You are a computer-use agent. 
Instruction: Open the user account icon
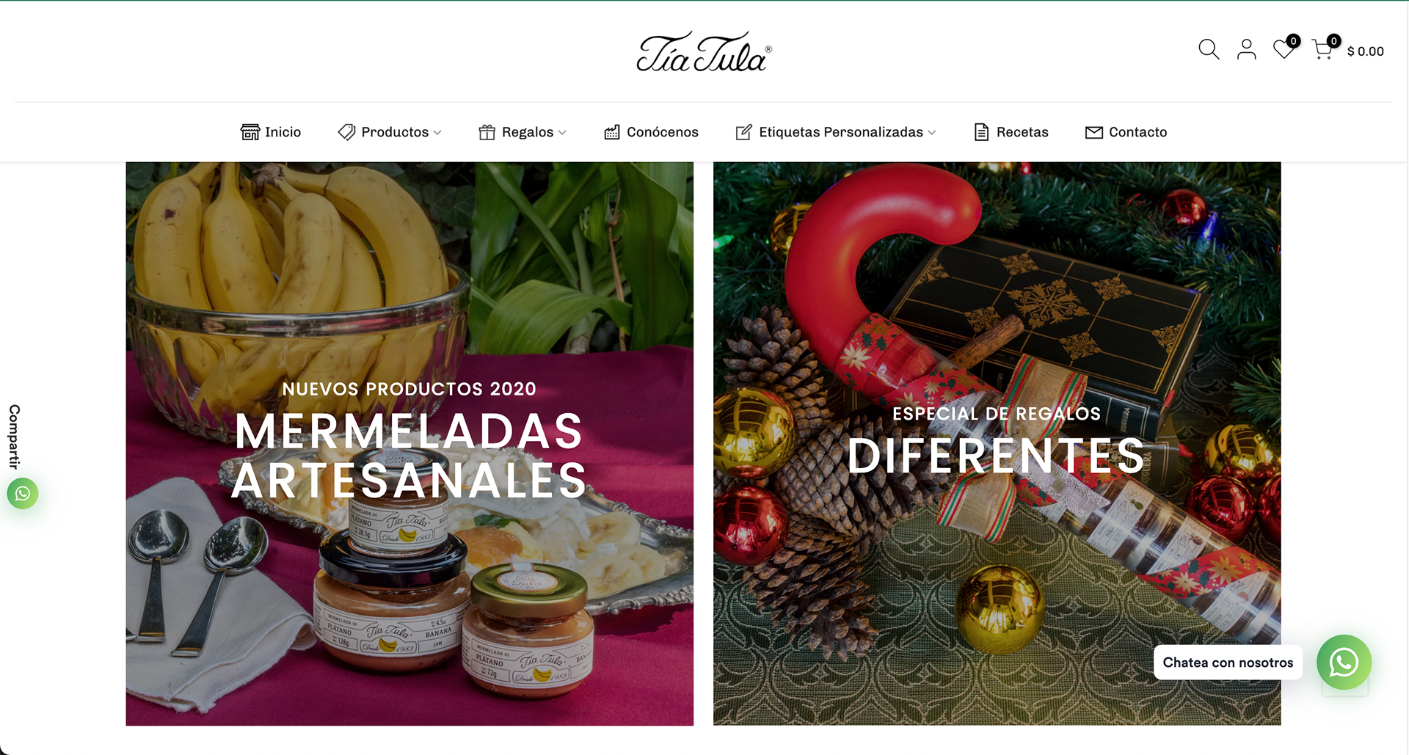coord(1246,49)
